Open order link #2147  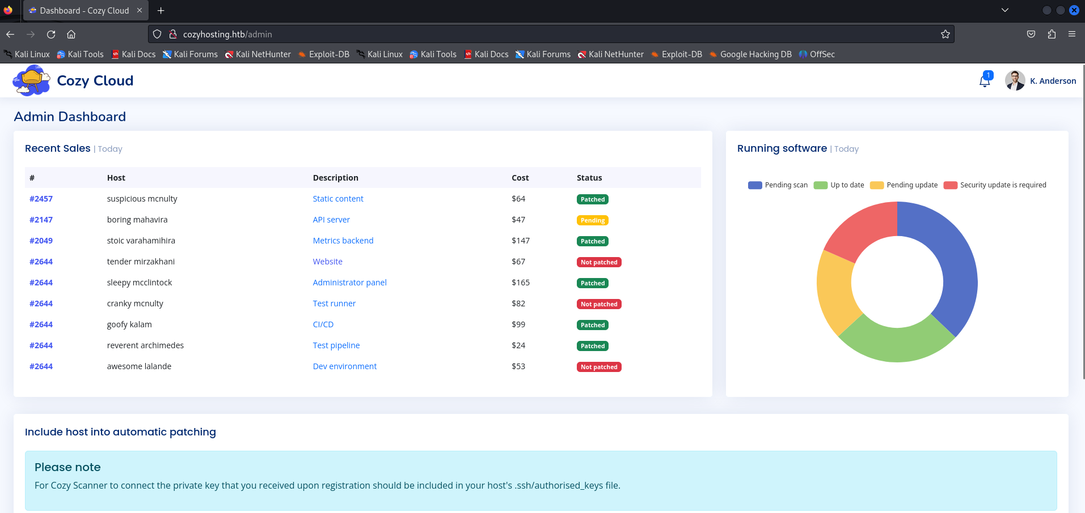41,220
